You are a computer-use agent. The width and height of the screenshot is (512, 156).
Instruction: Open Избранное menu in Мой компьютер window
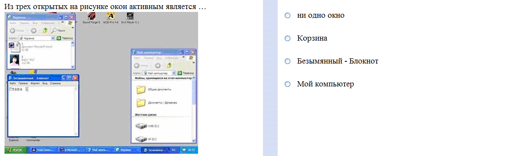pyautogui.click(x=171, y=58)
